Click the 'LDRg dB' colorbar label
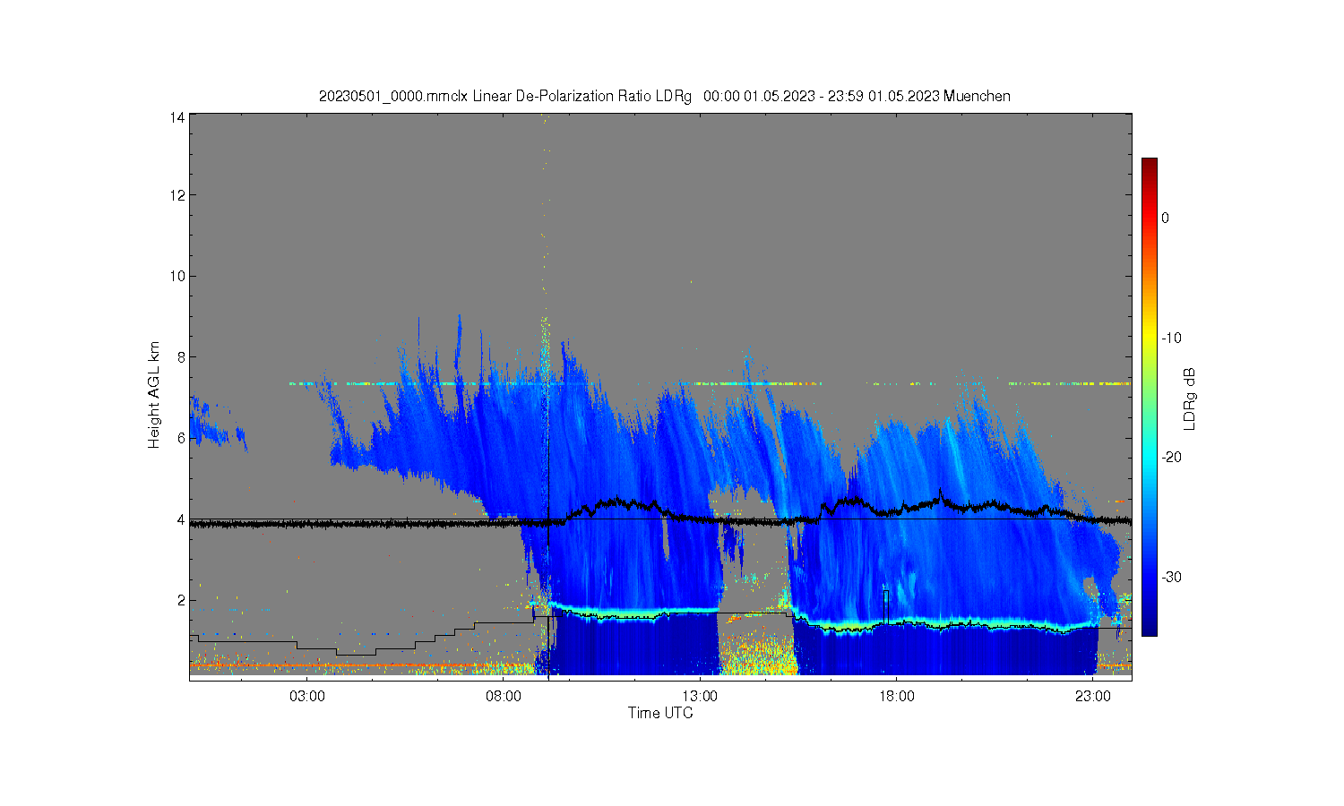Viewport: 1344px width, 806px height. pyautogui.click(x=1190, y=399)
